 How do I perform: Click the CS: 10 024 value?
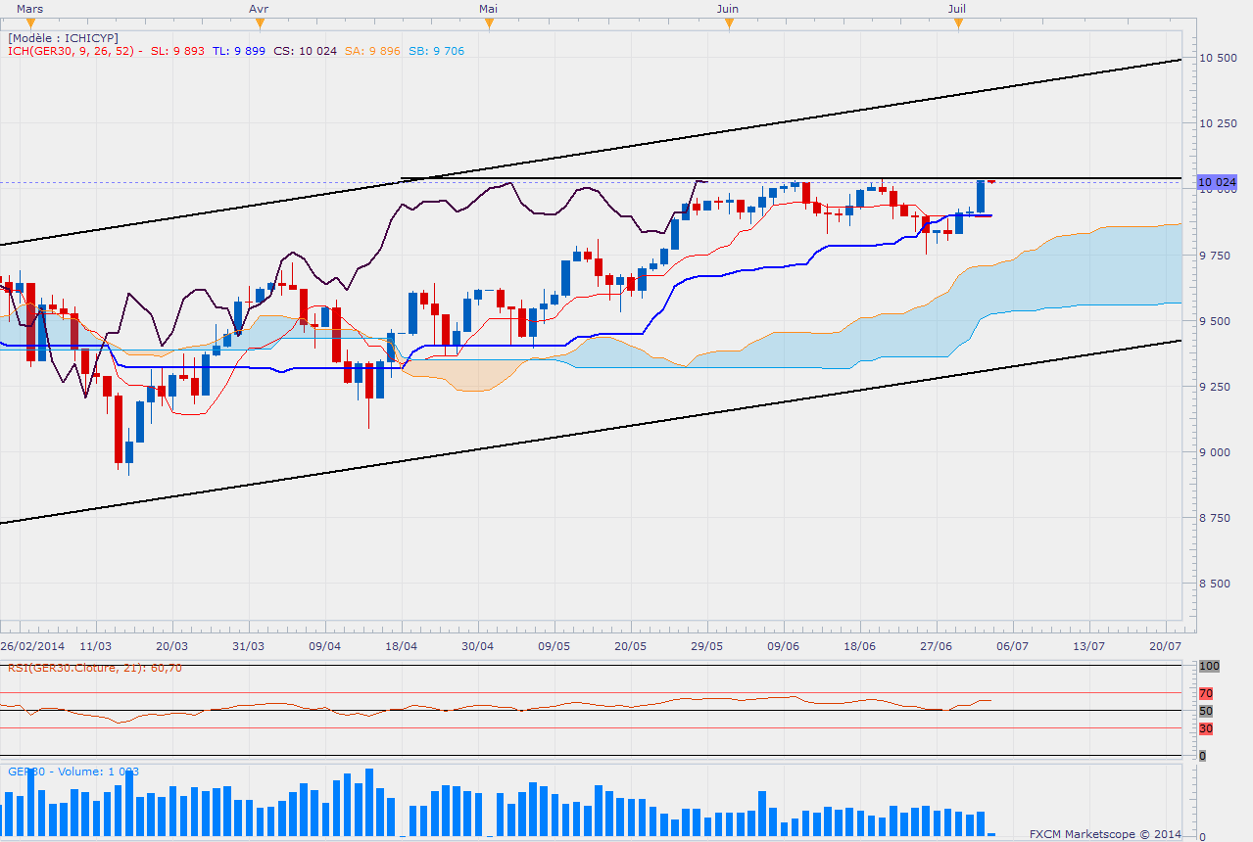click(305, 51)
